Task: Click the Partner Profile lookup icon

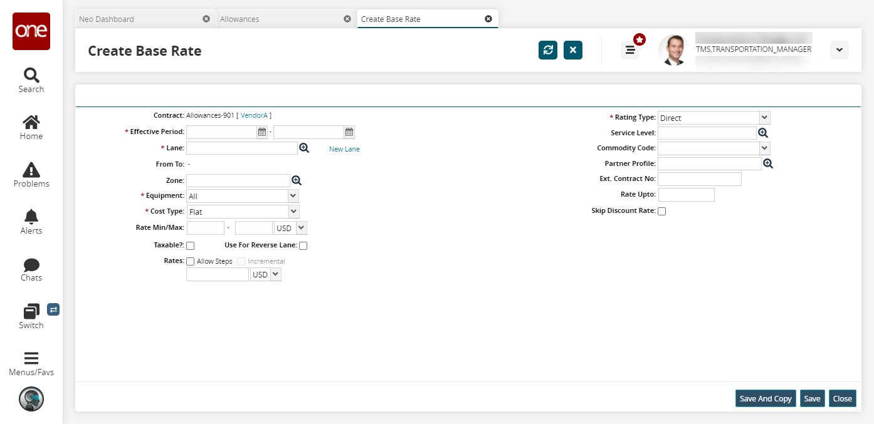Action: click(x=768, y=163)
